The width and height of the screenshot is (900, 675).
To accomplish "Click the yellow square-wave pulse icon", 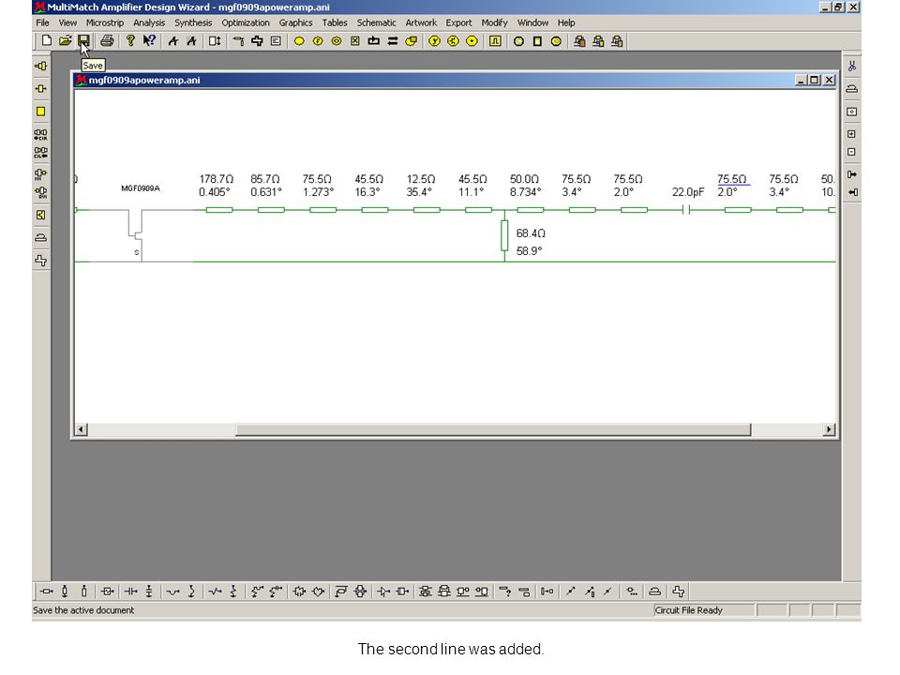I will click(x=495, y=40).
